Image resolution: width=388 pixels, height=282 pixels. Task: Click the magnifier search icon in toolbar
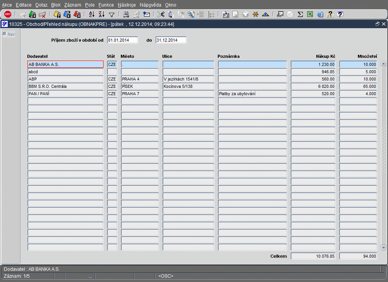(x=191, y=15)
